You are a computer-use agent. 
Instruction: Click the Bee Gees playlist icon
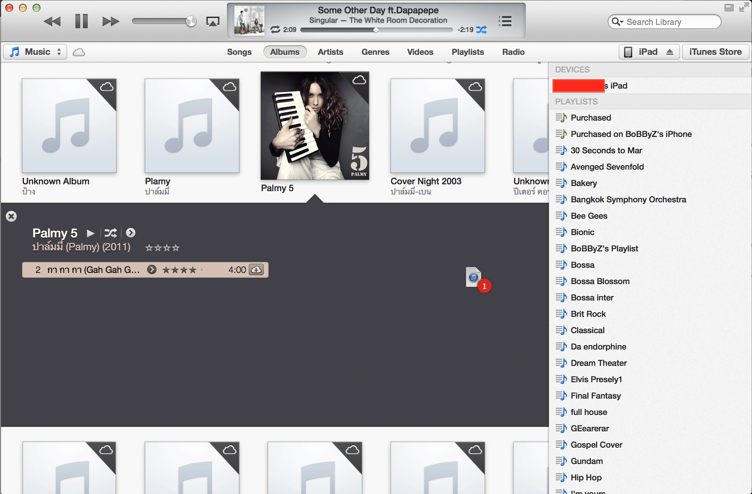(561, 216)
